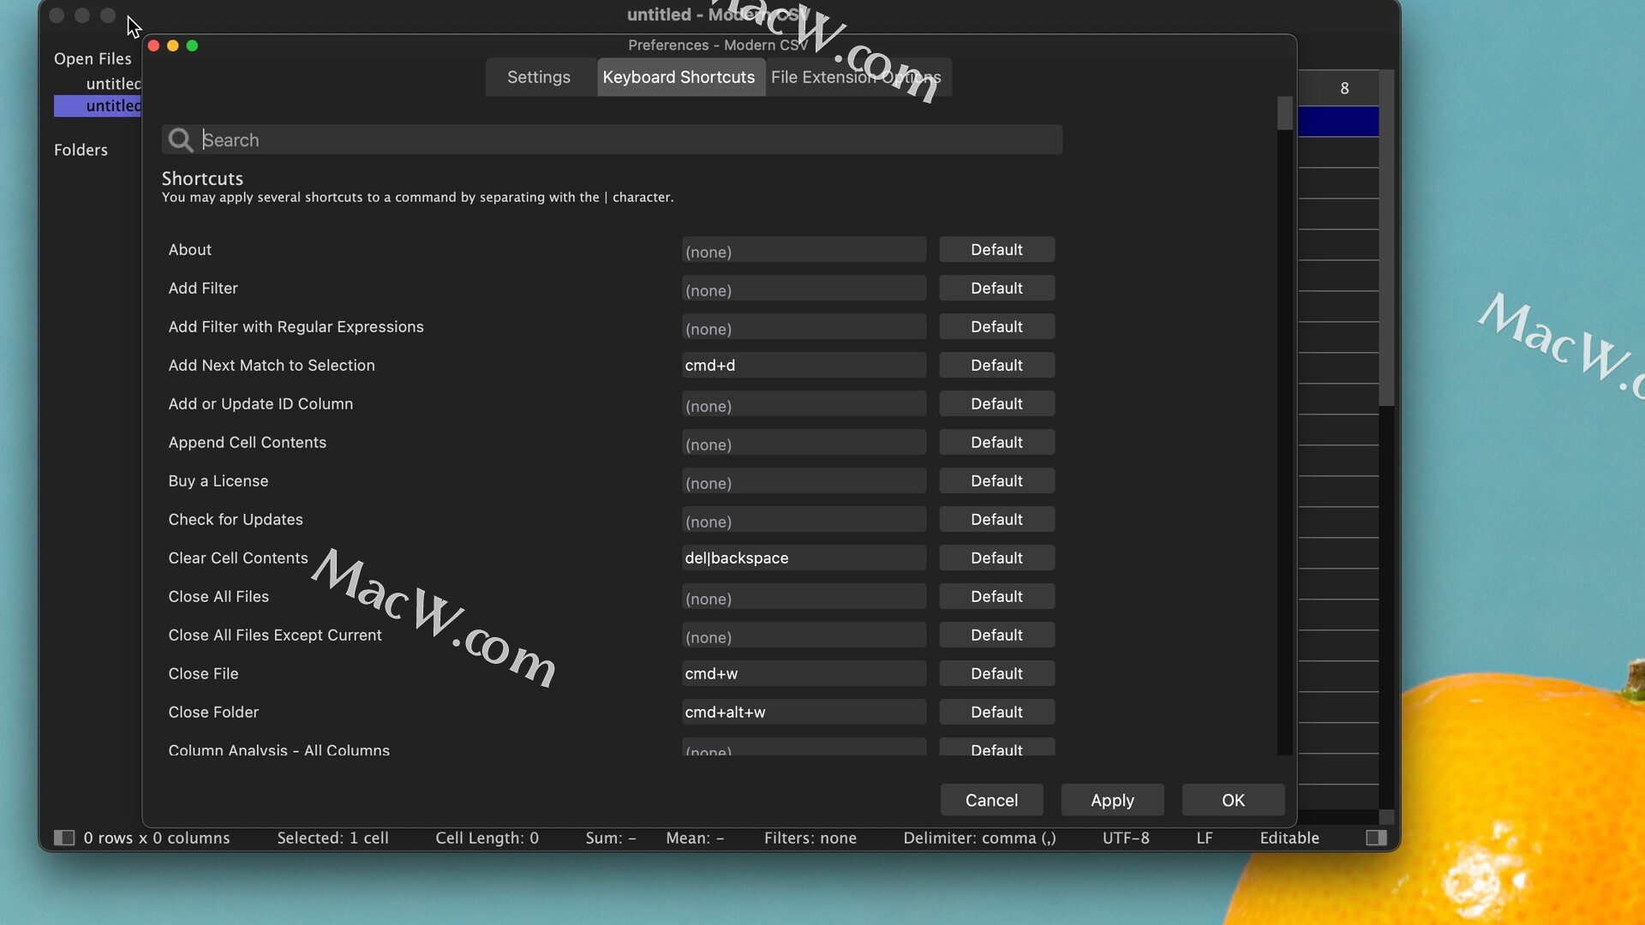The image size is (1645, 925).
Task: Click the preferences list scrollbar thumb
Action: tap(1284, 113)
